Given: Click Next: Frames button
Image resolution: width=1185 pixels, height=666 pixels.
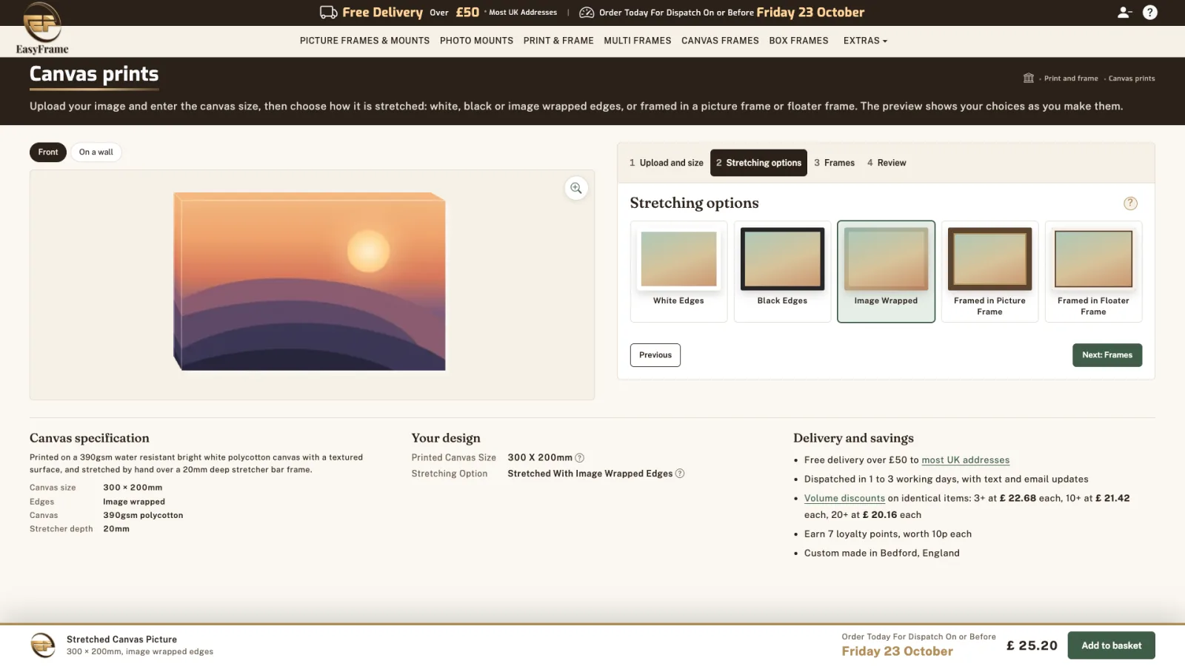Looking at the screenshot, I should pos(1107,355).
